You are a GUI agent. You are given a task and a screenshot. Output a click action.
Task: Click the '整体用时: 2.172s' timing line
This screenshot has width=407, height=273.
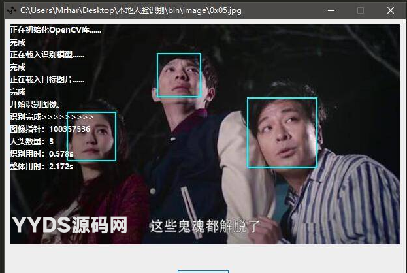(x=41, y=167)
